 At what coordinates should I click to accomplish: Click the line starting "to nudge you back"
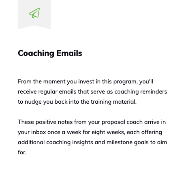coord(77,102)
